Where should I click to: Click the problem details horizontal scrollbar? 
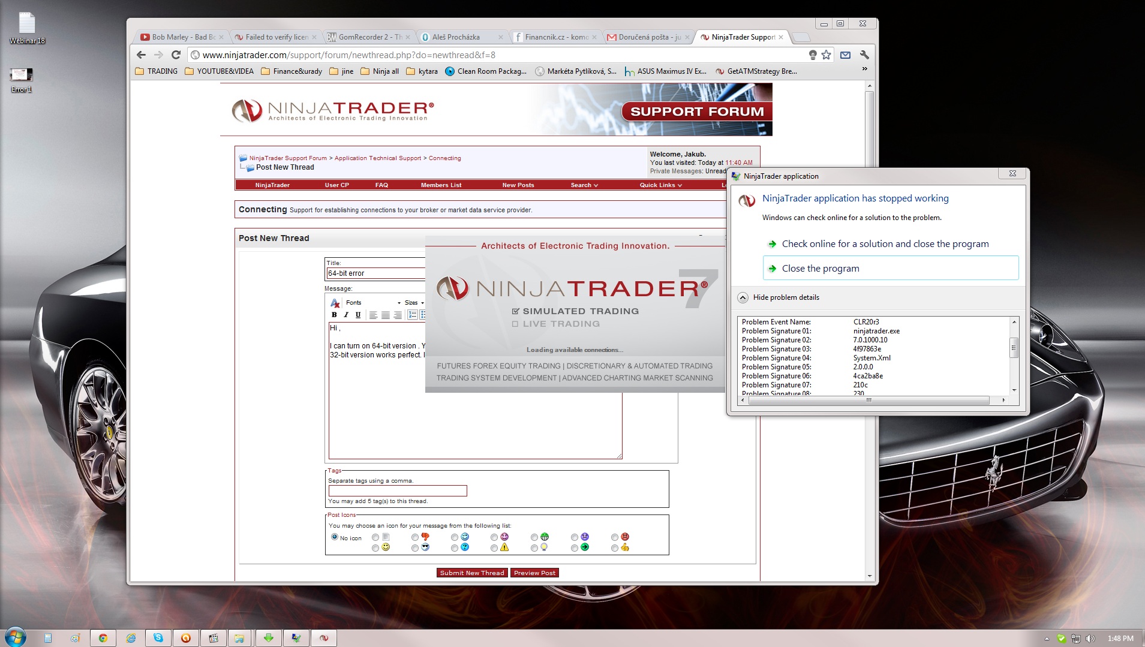[x=870, y=400]
